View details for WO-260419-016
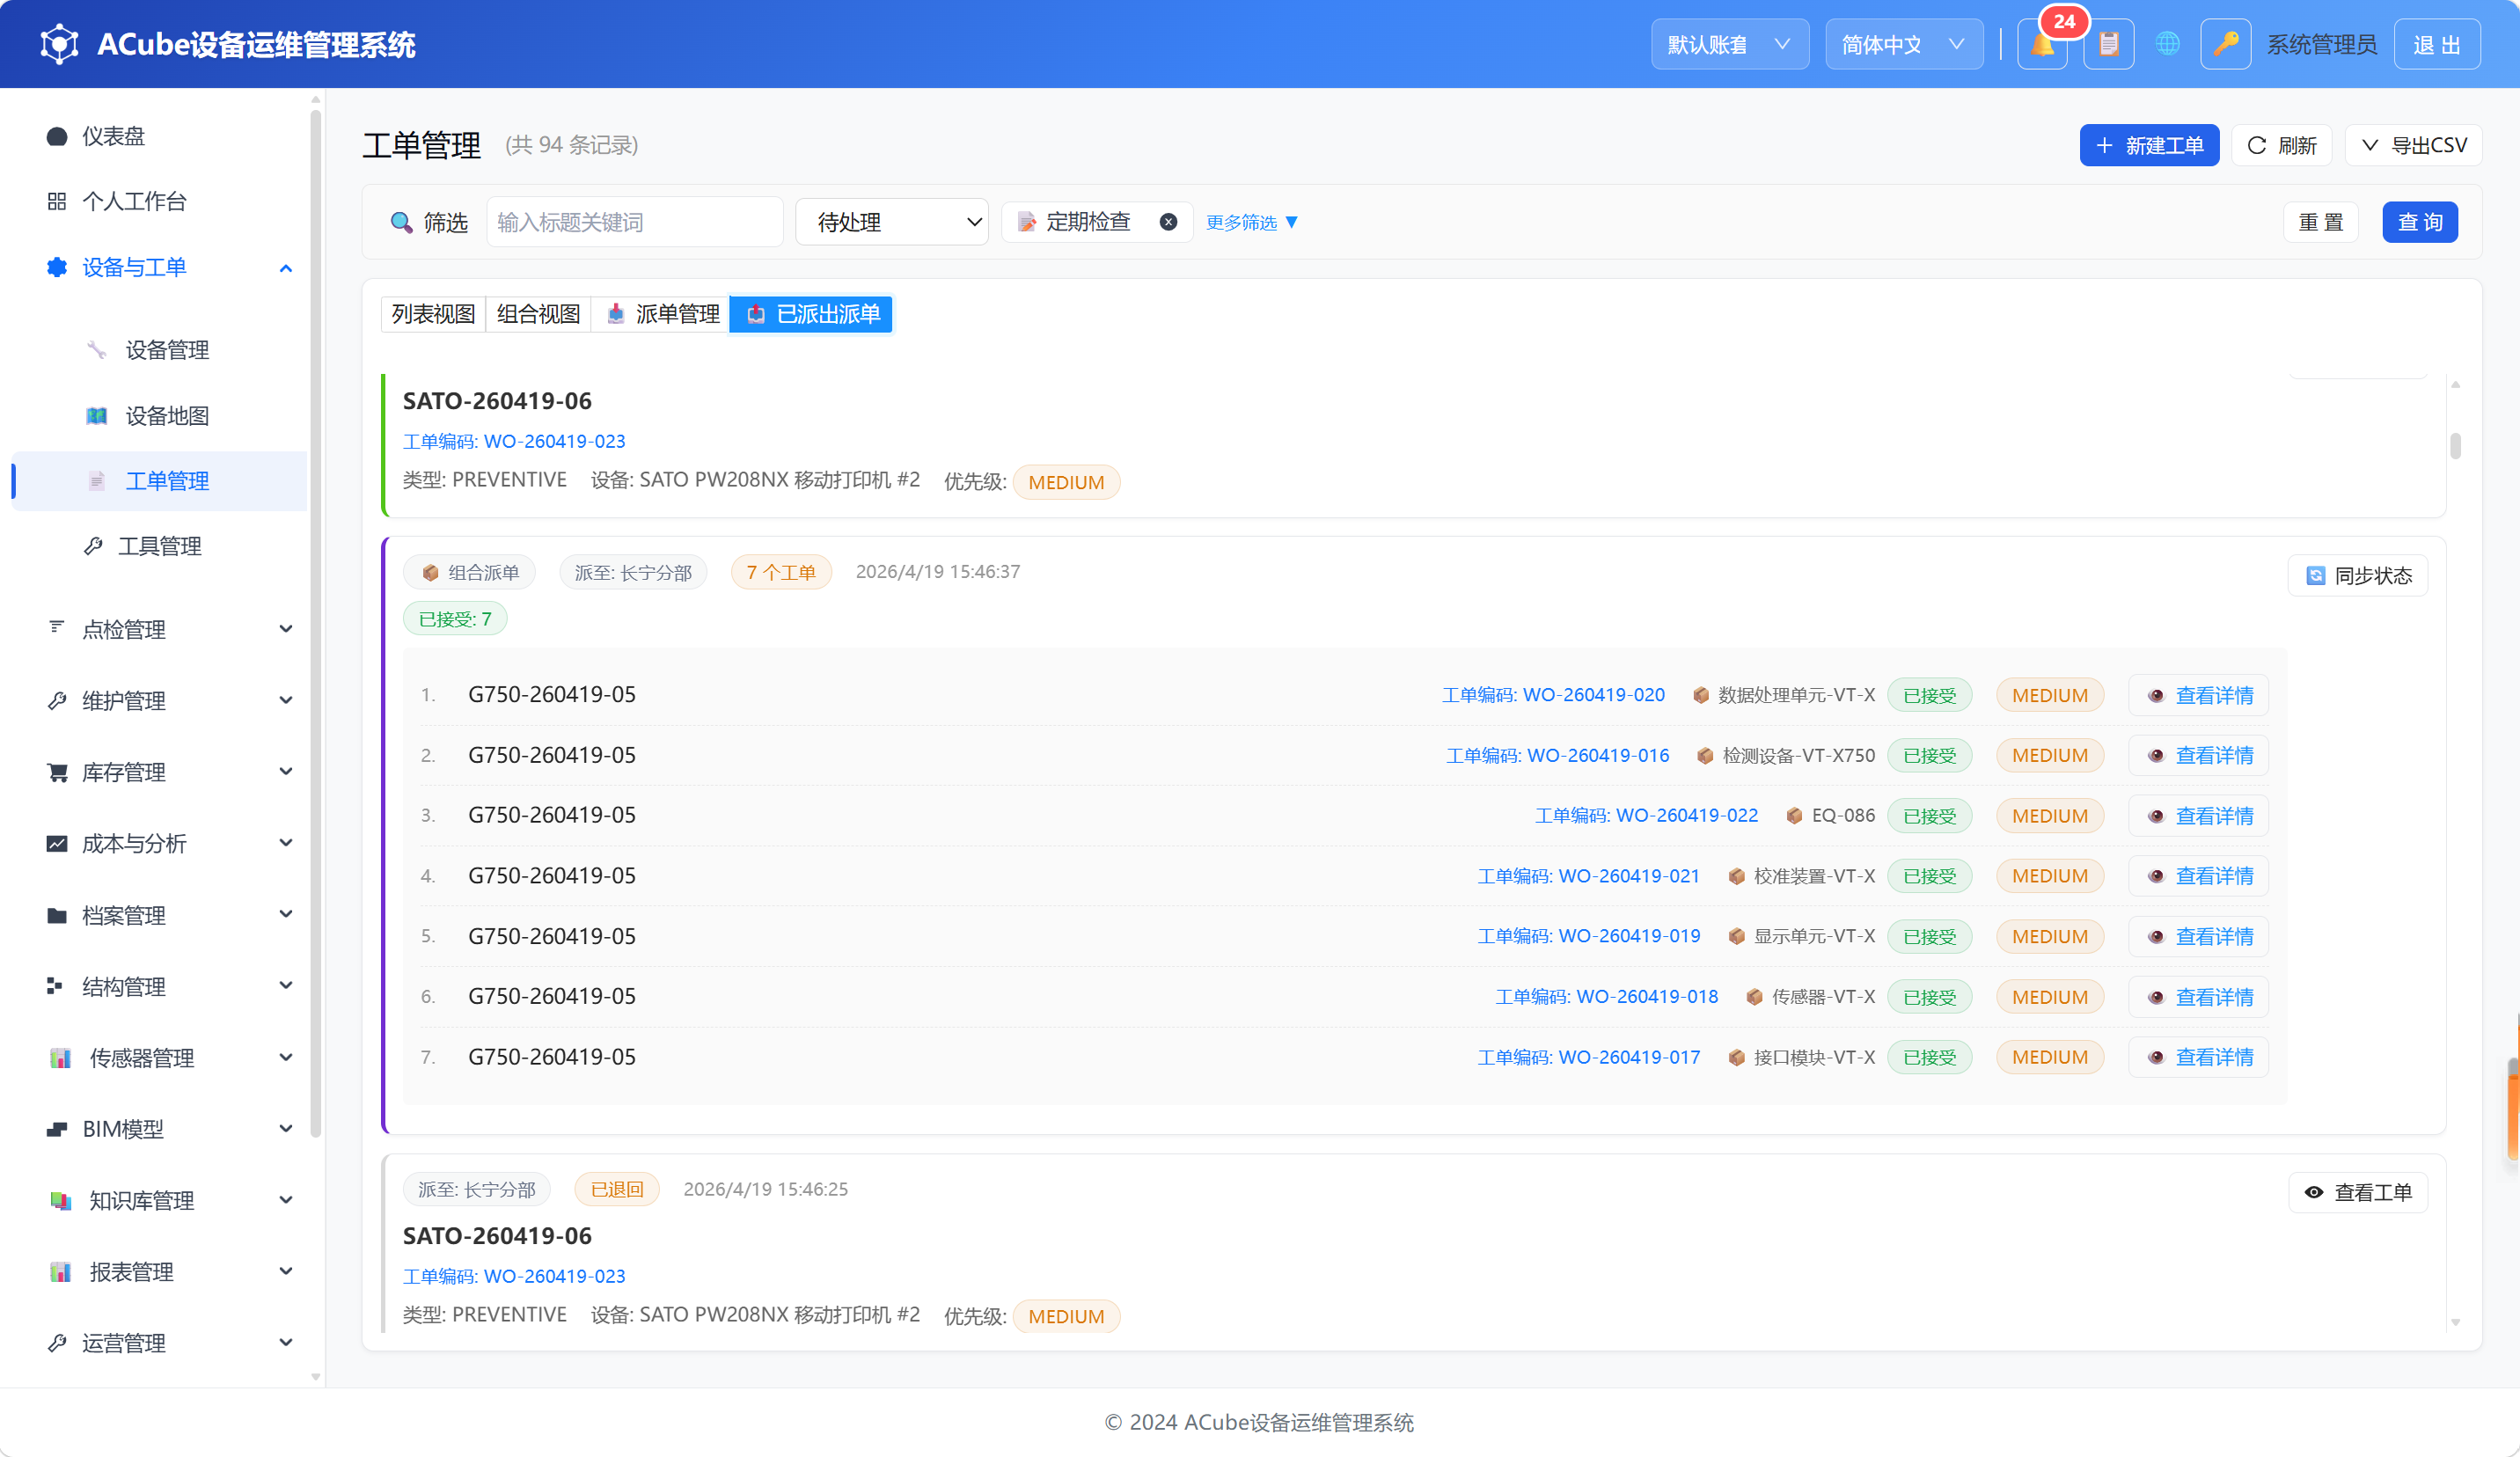This screenshot has height=1457, width=2520. pyautogui.click(x=2198, y=755)
